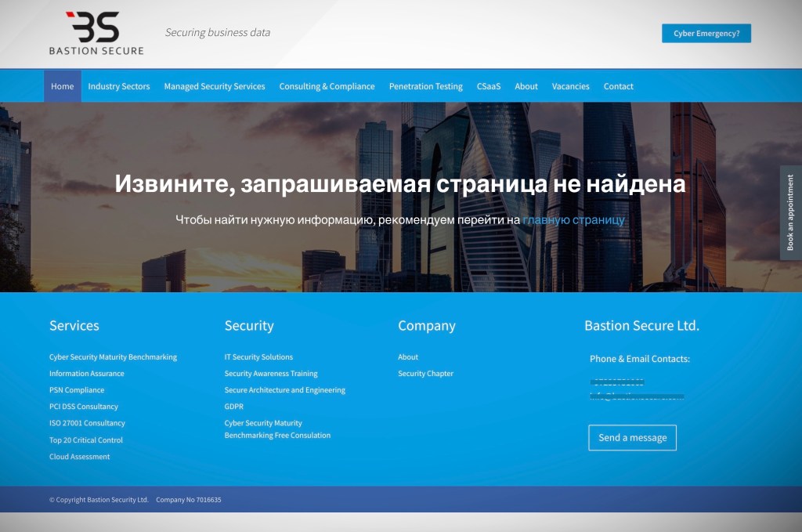
Task: Open the Cloud Assessment link
Action: pyautogui.click(x=79, y=457)
